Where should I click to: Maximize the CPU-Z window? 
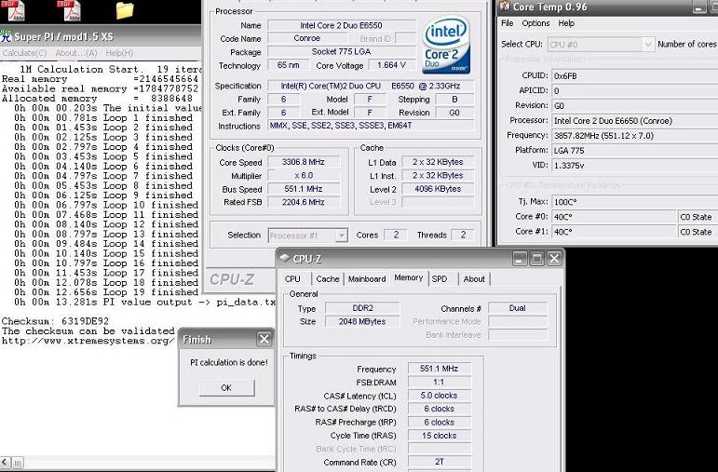click(x=536, y=258)
